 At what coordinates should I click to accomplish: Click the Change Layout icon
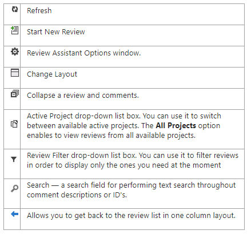point(15,73)
